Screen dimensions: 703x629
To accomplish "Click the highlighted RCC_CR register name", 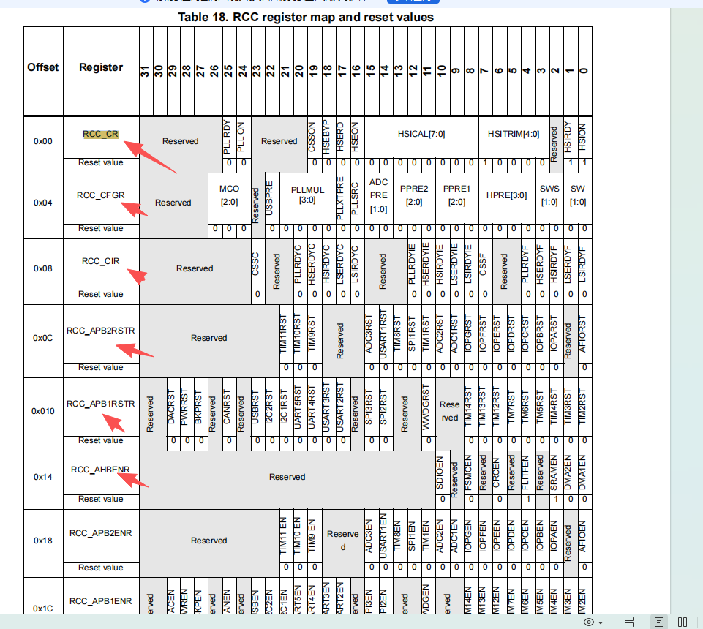I will (x=100, y=134).
